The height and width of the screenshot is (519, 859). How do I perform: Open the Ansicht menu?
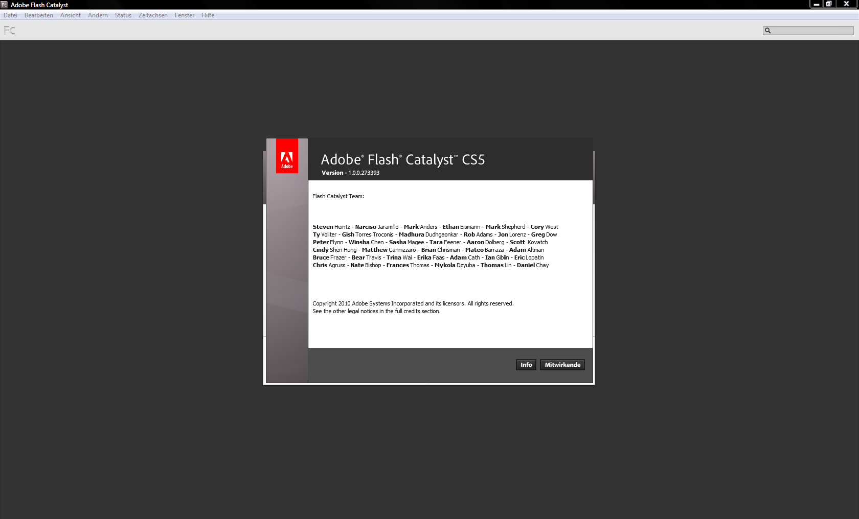pyautogui.click(x=71, y=15)
